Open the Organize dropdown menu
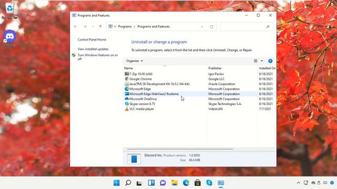This screenshot has height=189, width=337. [135, 61]
